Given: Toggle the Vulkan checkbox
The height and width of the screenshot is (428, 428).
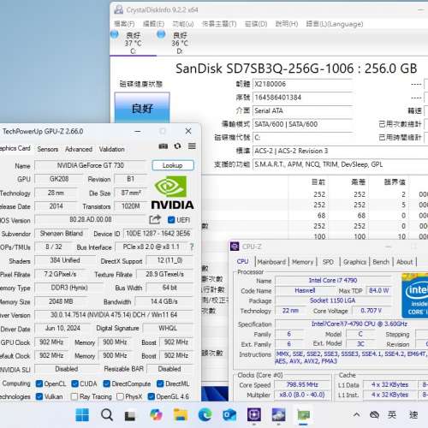Looking at the screenshot, I should pyautogui.click(x=39, y=396).
